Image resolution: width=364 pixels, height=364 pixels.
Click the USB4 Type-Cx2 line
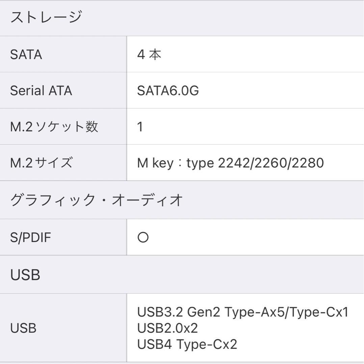point(187,344)
